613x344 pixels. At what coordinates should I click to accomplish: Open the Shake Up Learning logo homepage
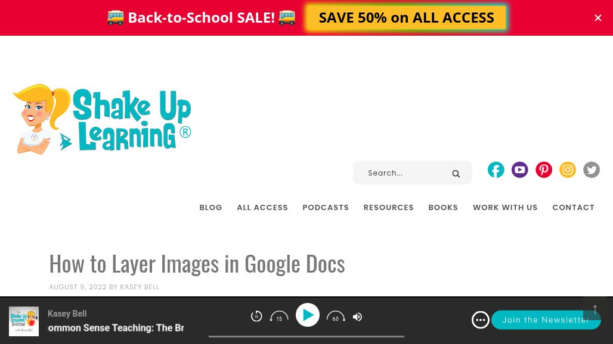point(102,120)
